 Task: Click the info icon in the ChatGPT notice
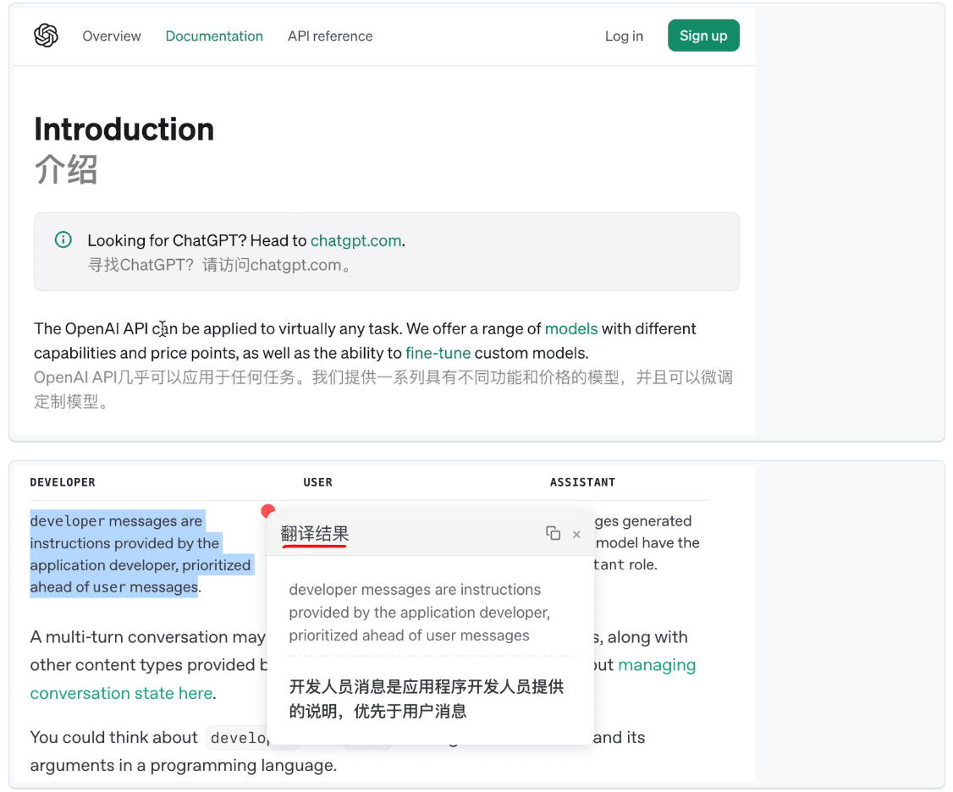63,240
